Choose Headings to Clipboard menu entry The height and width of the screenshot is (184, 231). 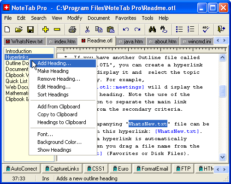tap(63, 122)
